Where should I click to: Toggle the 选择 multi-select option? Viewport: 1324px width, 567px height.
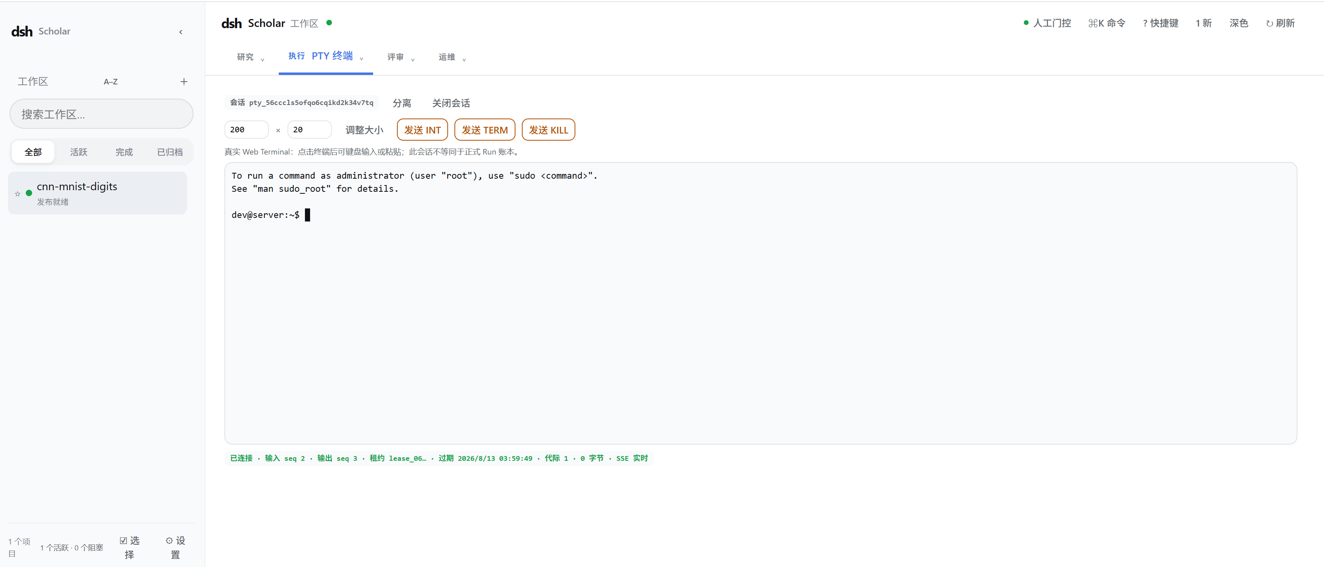(x=130, y=548)
